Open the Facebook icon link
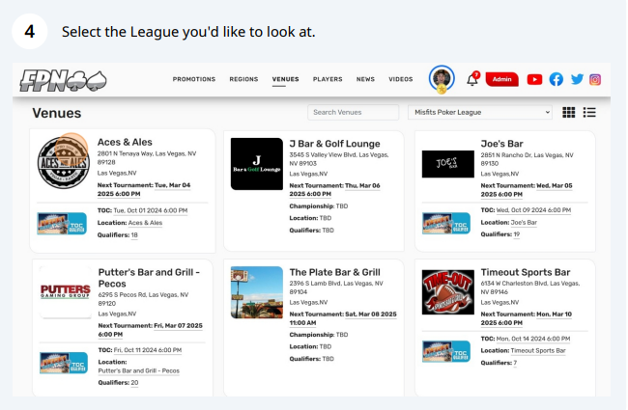The width and height of the screenshot is (628, 410). click(x=556, y=80)
